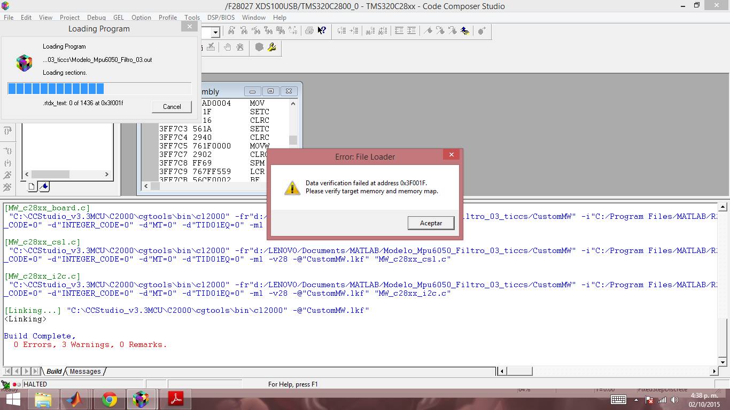
Task: Open the View menu
Action: click(45, 17)
